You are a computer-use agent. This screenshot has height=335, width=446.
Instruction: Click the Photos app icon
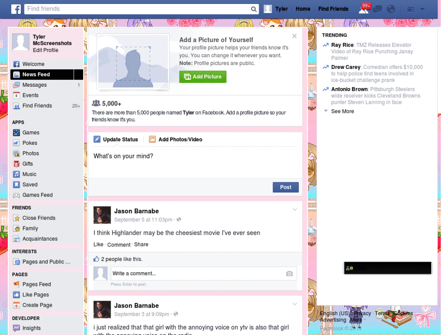tap(17, 154)
